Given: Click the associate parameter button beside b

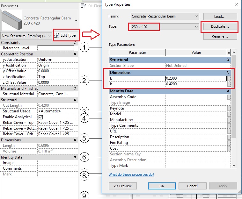Looking at the screenshot, I should (x=229, y=78).
